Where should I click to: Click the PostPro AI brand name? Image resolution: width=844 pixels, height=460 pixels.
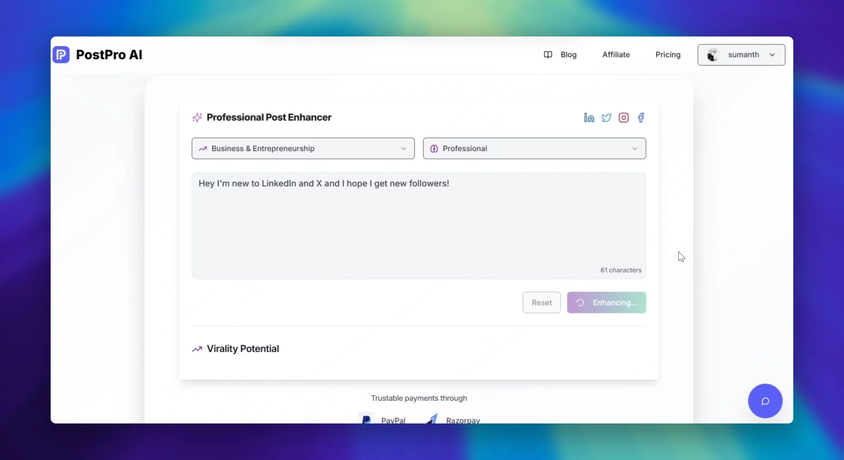coord(109,55)
